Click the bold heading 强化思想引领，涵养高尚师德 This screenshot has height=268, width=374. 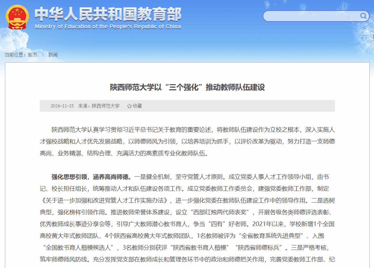point(91,177)
